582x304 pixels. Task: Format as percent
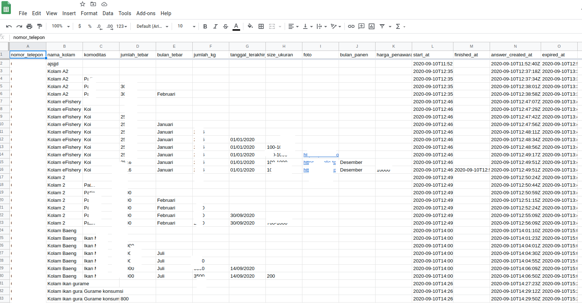coord(90,26)
